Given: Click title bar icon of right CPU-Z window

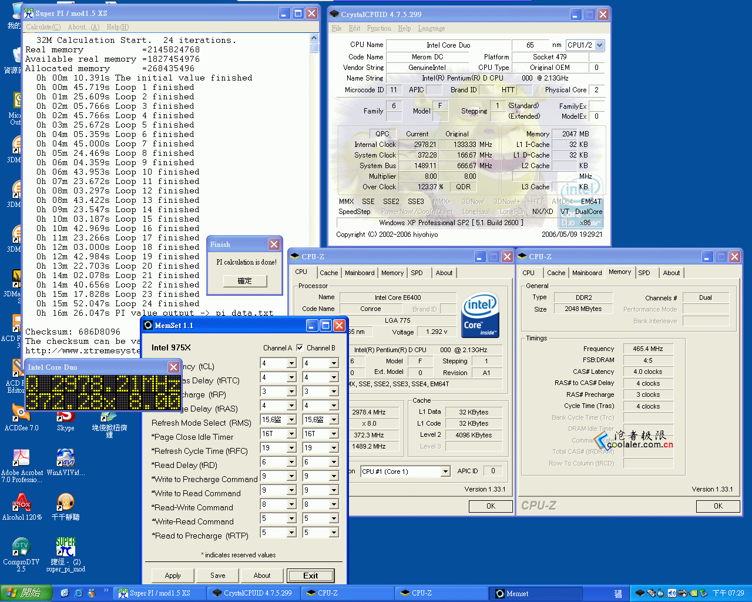Looking at the screenshot, I should (x=522, y=256).
